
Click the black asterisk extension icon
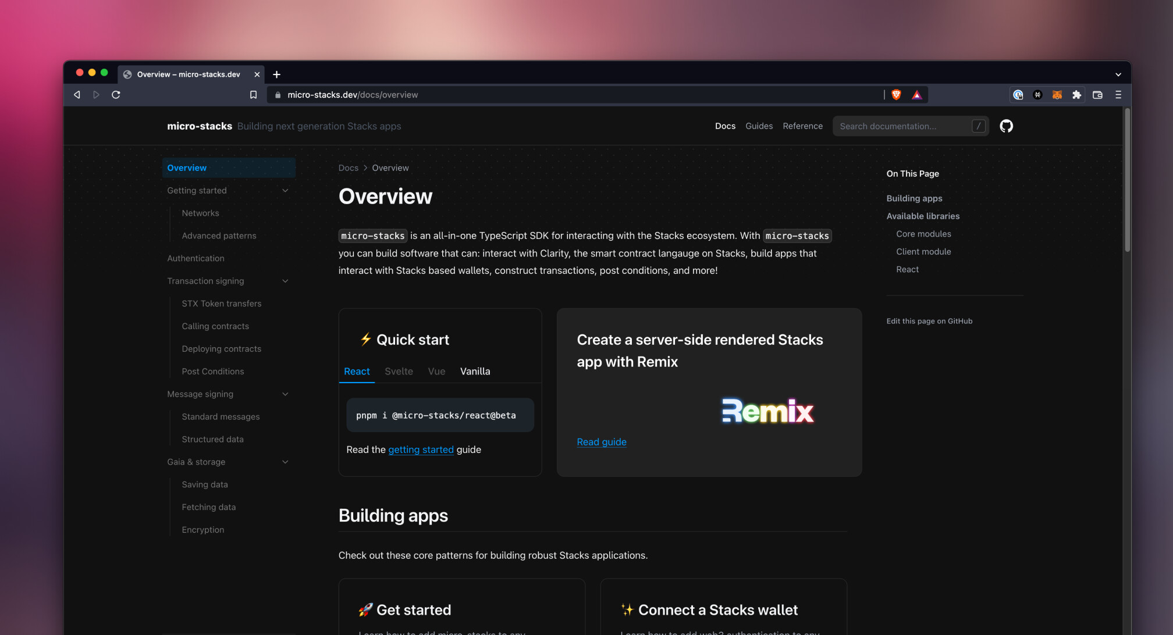pyautogui.click(x=1037, y=95)
